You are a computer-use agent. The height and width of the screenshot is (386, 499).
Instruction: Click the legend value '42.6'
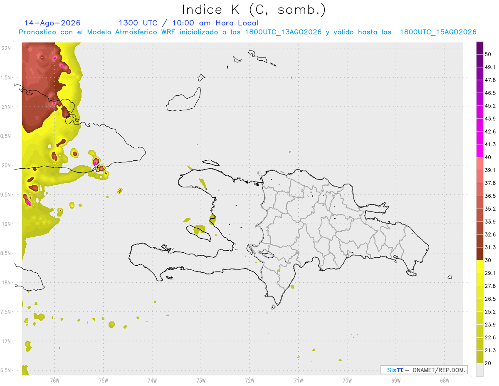(490, 132)
